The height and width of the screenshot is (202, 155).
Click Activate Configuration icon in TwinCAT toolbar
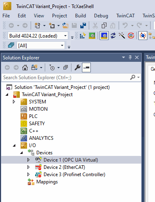point(82,36)
